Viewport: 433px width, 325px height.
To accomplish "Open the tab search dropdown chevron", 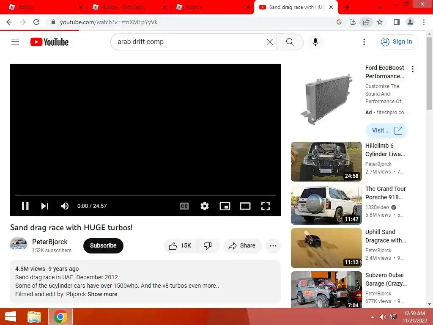I will click(x=380, y=7).
